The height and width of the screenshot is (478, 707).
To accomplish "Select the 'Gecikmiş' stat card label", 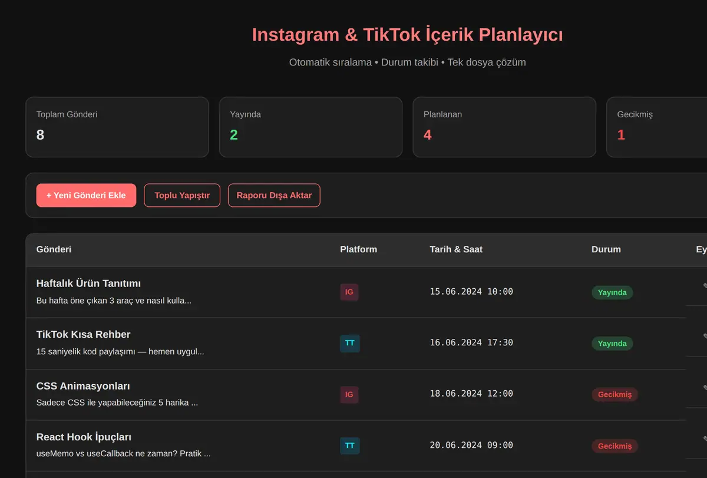I will click(635, 114).
